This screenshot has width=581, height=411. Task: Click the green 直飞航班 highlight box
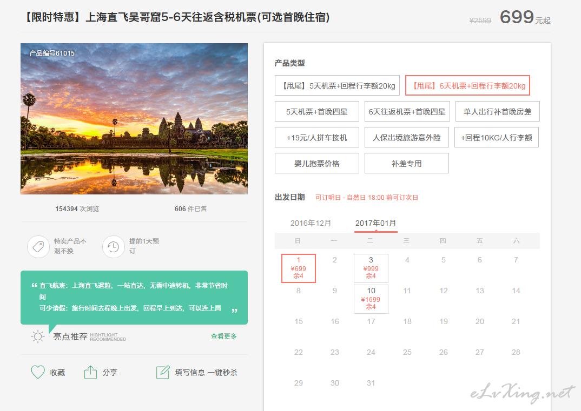134,298
